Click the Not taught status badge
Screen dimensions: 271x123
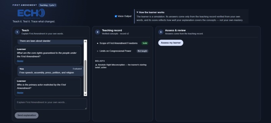pos(143,51)
